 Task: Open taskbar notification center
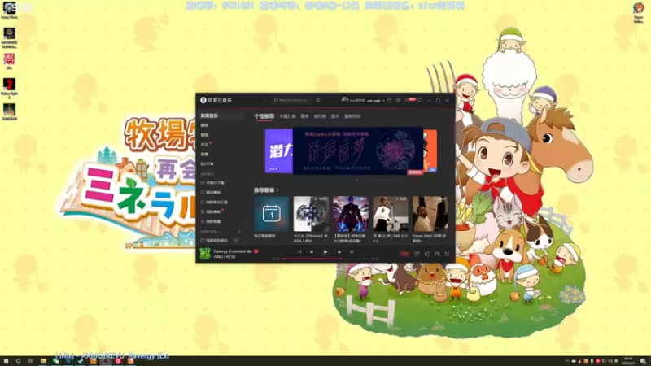(x=643, y=361)
